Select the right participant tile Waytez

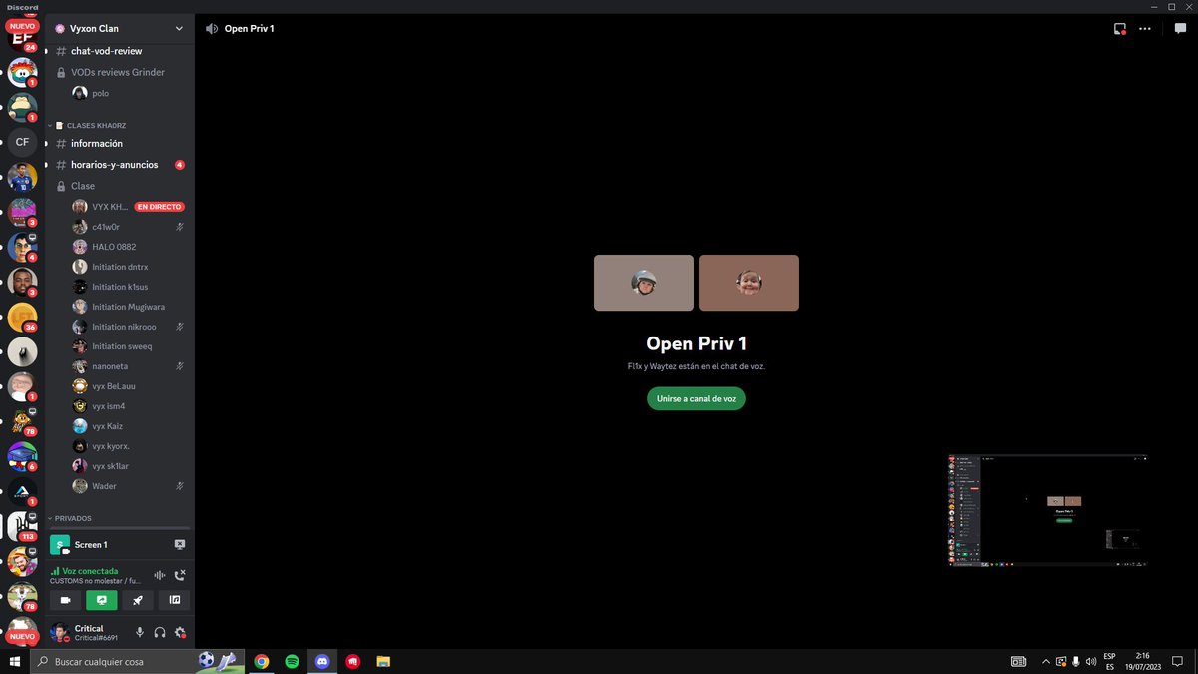tap(749, 283)
